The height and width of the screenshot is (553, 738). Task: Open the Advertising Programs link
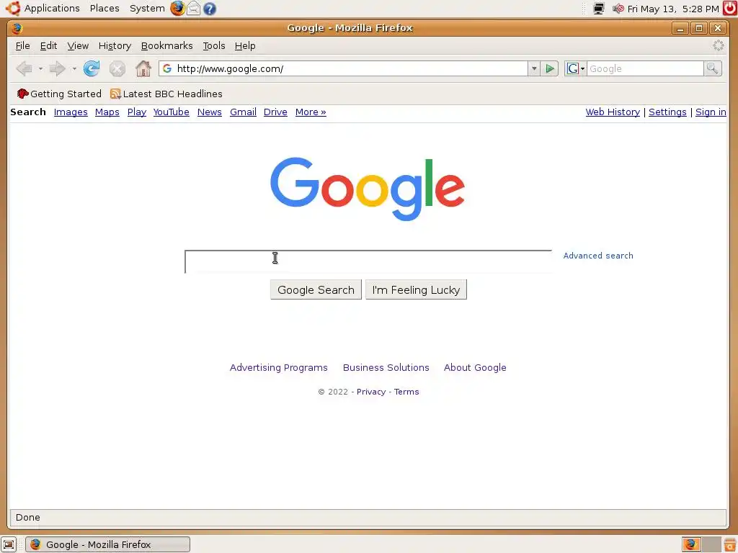(x=279, y=367)
